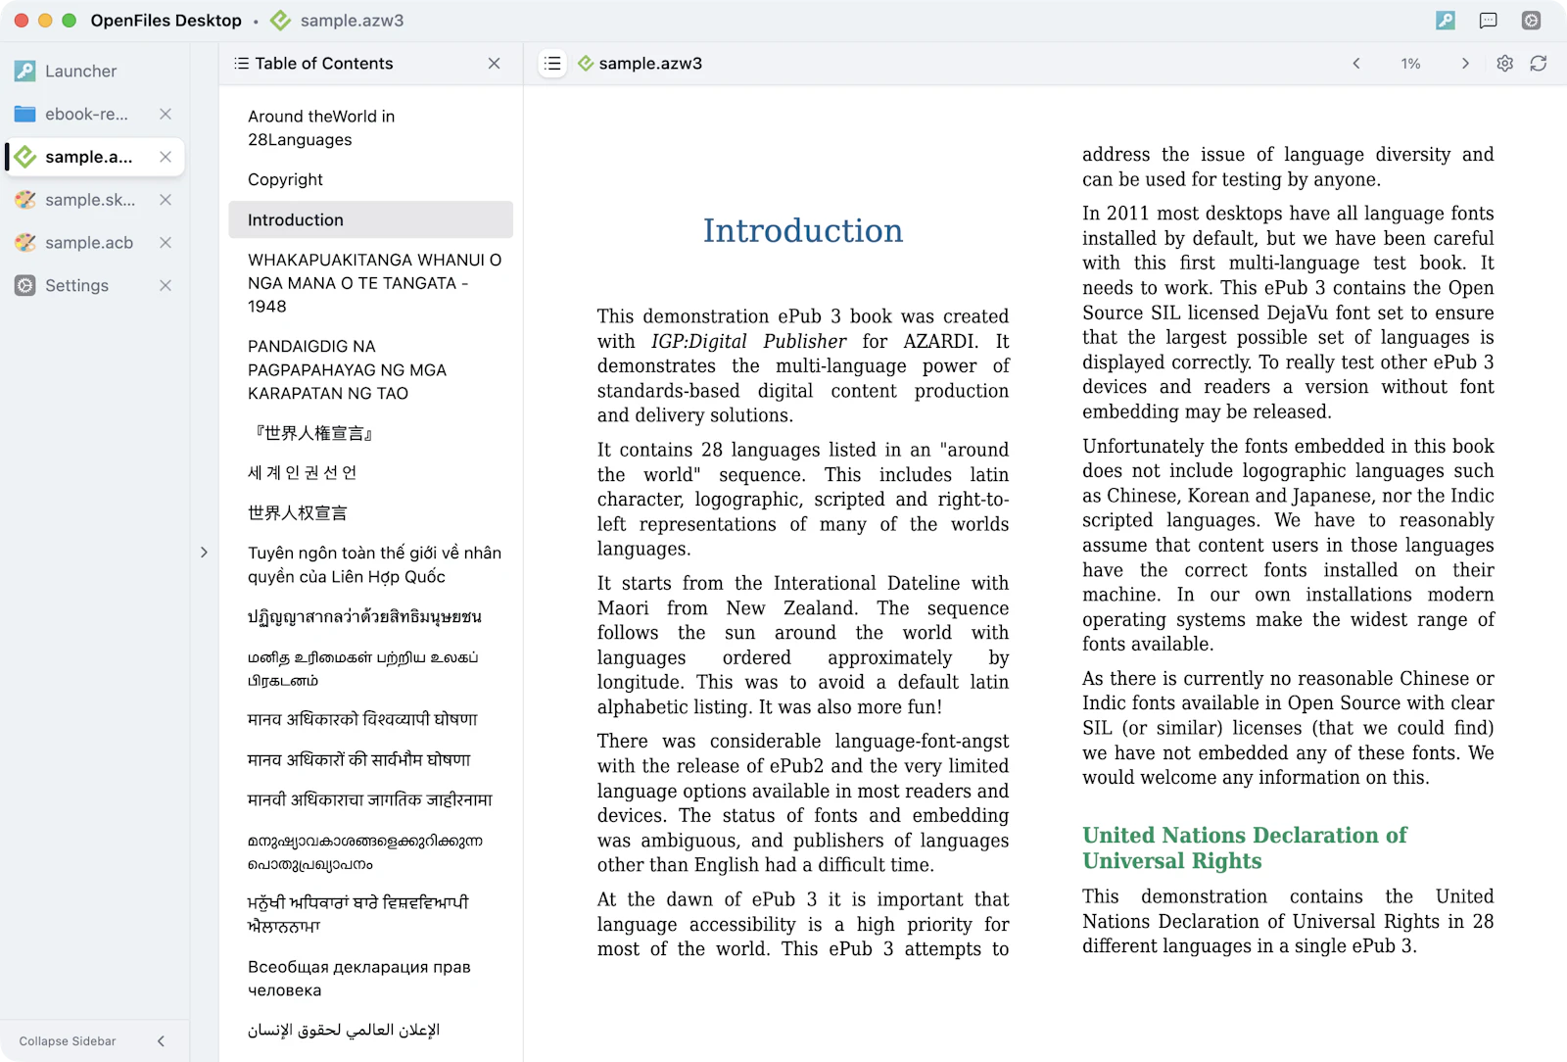Open the Tuyên ngôn toàn thế giới chapter
1567x1062 pixels.
point(370,565)
